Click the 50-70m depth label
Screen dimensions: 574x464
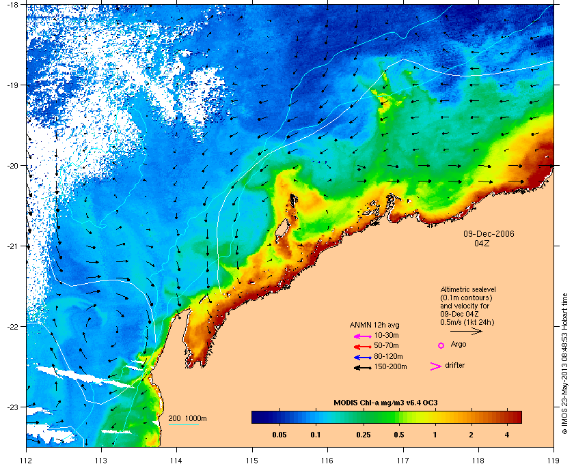(386, 345)
